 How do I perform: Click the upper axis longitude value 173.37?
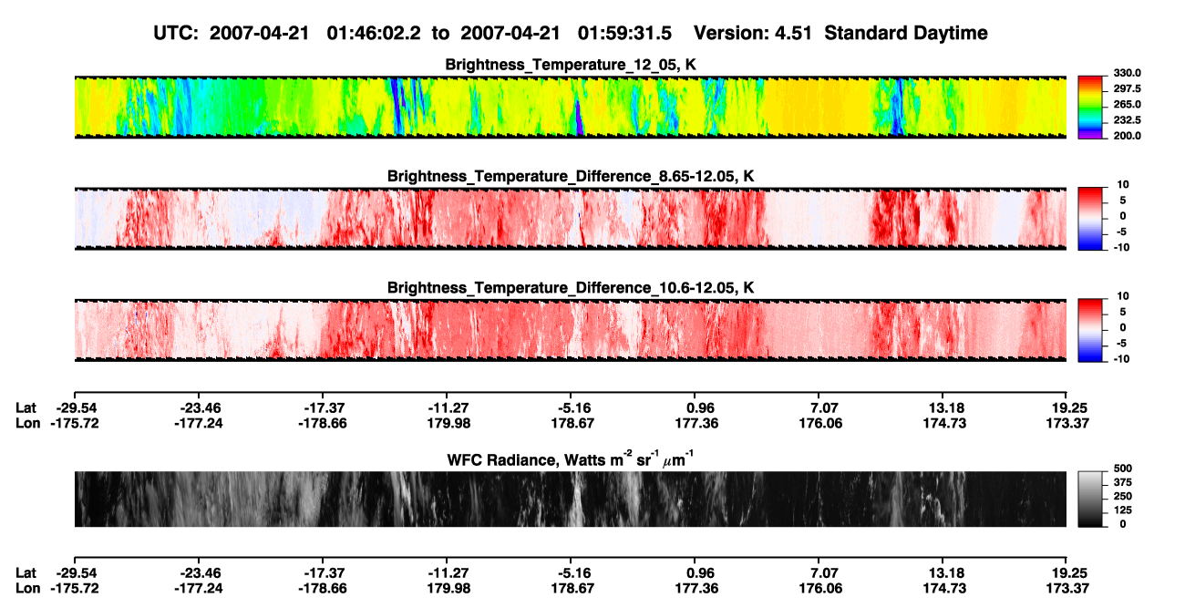[1068, 423]
